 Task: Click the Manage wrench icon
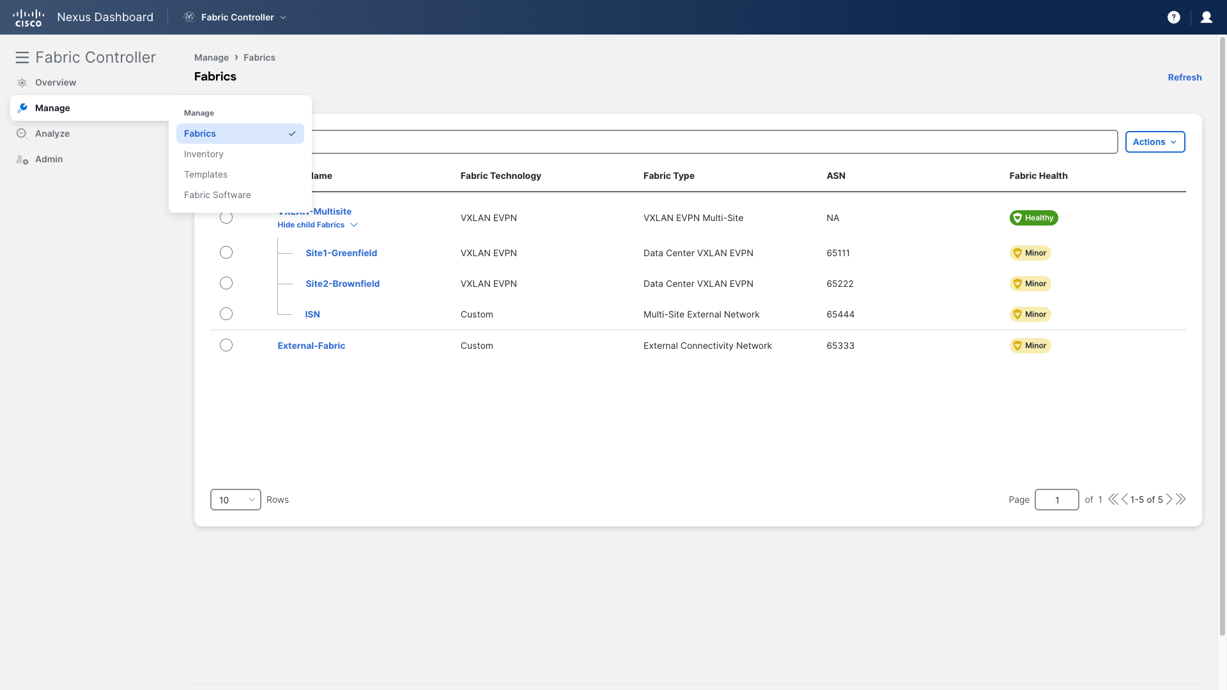(22, 108)
